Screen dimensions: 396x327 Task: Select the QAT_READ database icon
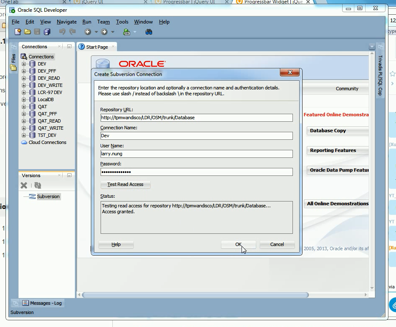(32, 121)
